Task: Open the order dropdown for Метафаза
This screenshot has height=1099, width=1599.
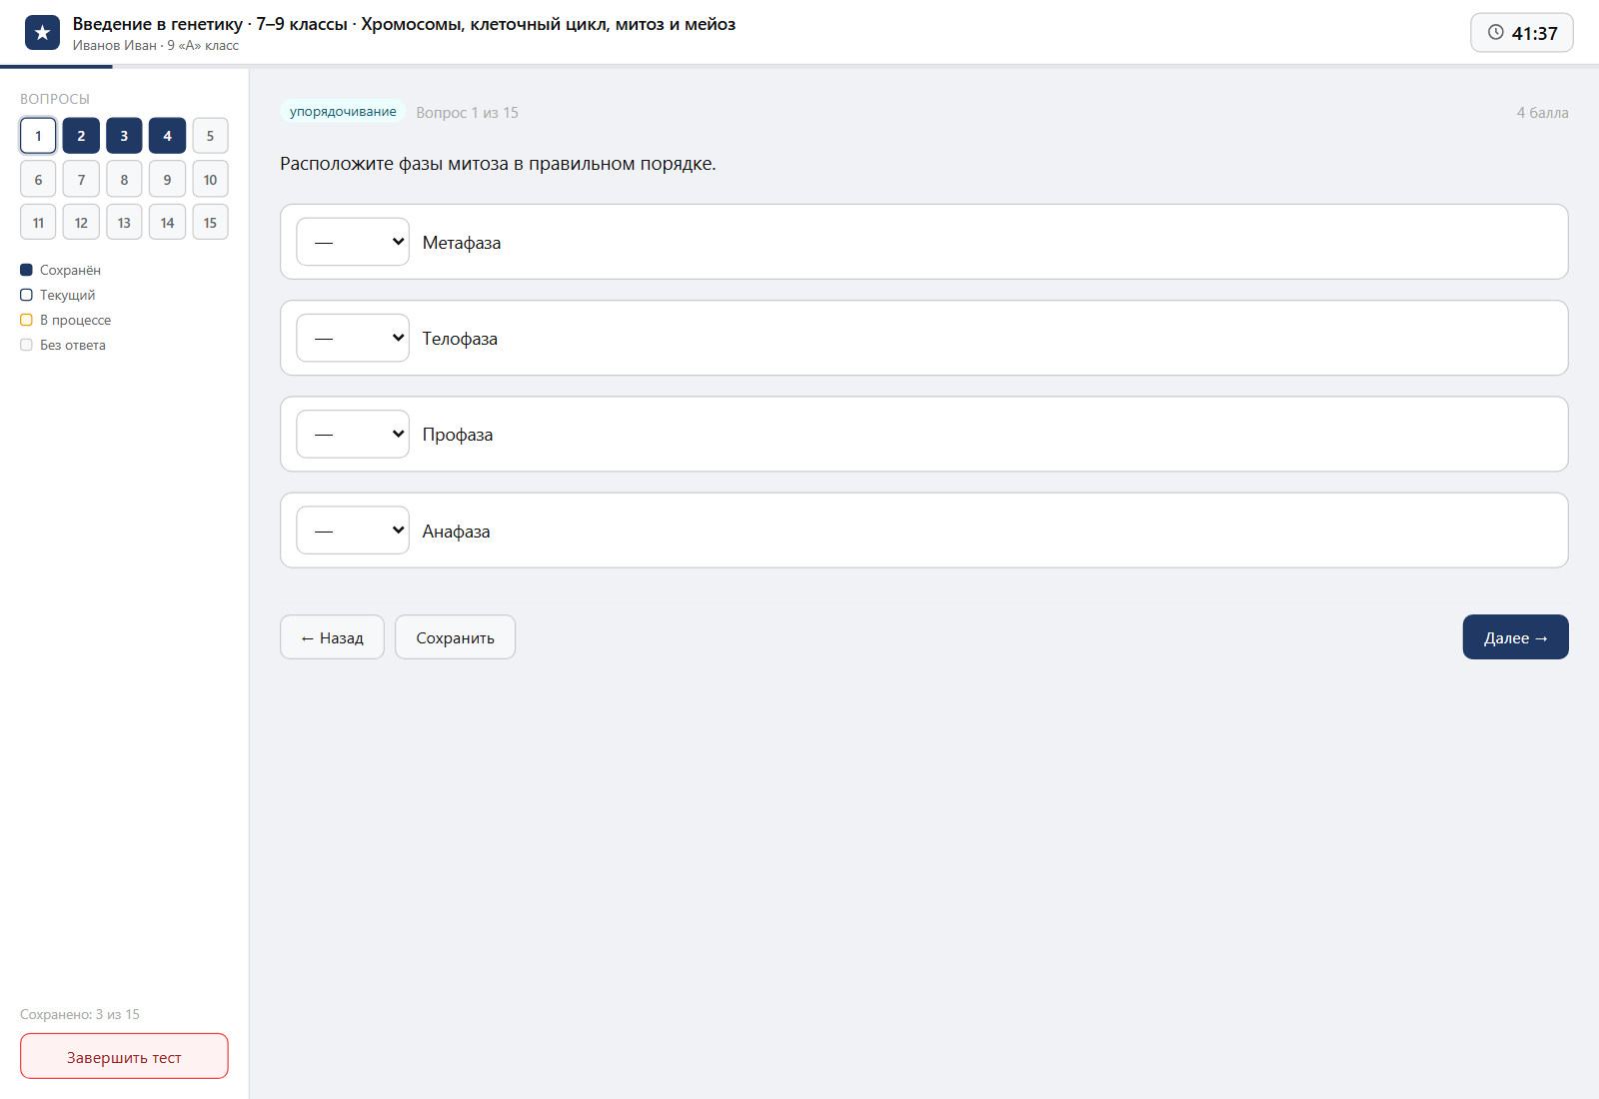Action: (x=353, y=242)
